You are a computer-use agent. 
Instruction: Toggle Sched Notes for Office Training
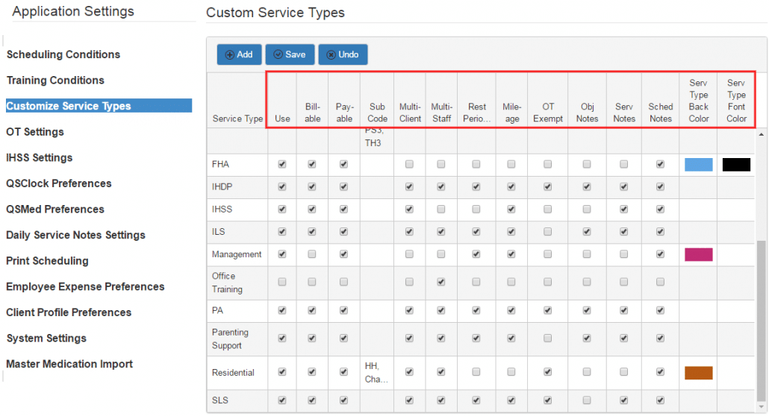click(661, 283)
